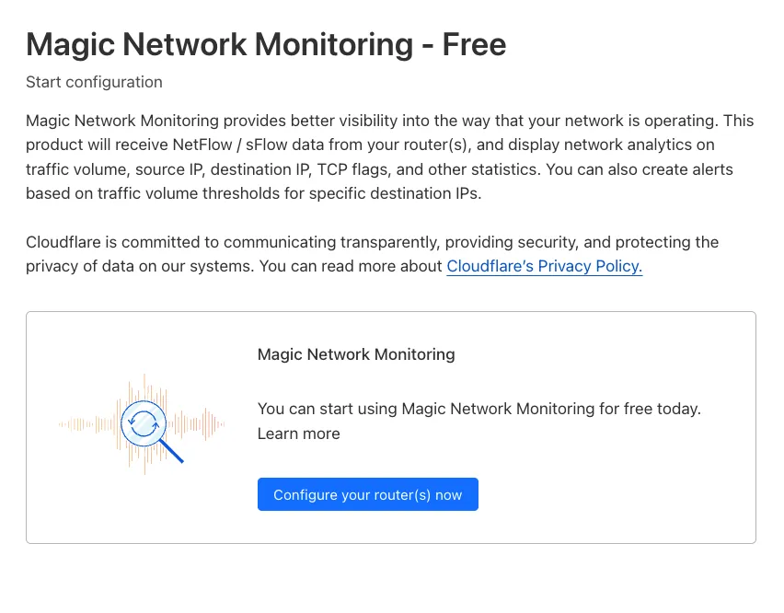
Task: Click the "Start configuration" subtitle
Action: pos(94,82)
